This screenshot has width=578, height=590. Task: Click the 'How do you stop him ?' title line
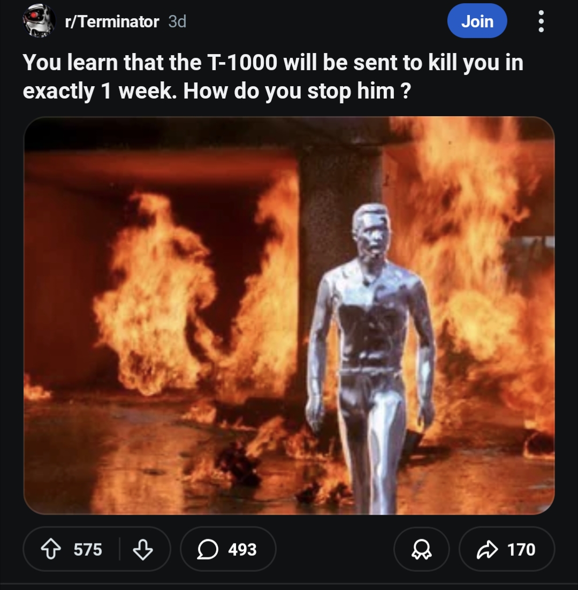coord(297,91)
